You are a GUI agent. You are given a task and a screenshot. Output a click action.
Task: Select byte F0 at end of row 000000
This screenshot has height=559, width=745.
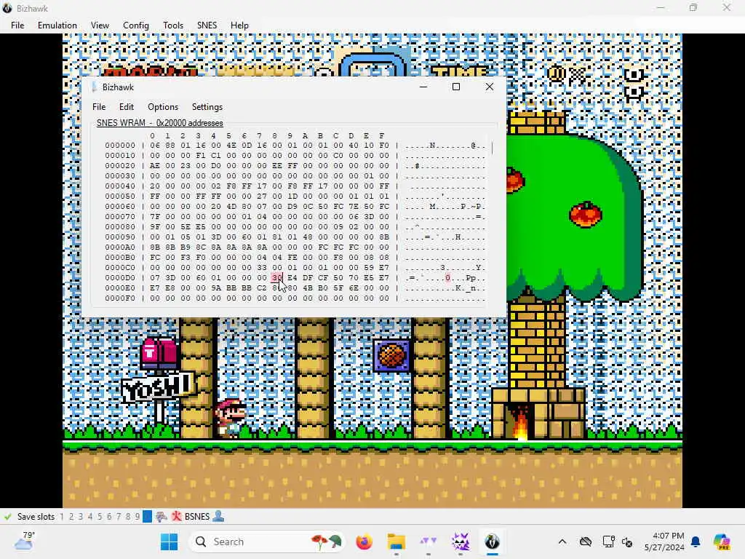coord(384,146)
